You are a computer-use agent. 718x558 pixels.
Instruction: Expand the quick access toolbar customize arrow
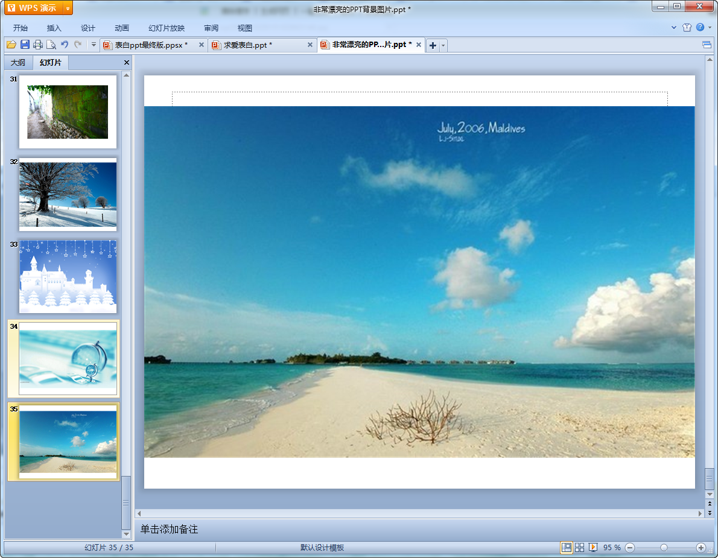click(94, 45)
